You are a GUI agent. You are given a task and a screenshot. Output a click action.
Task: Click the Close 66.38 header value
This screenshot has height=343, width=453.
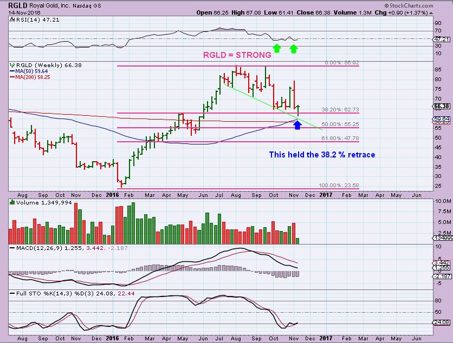pos(313,12)
